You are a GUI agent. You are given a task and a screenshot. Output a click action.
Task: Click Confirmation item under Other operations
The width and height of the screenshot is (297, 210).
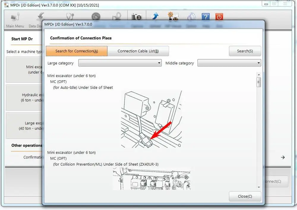tap(33, 157)
